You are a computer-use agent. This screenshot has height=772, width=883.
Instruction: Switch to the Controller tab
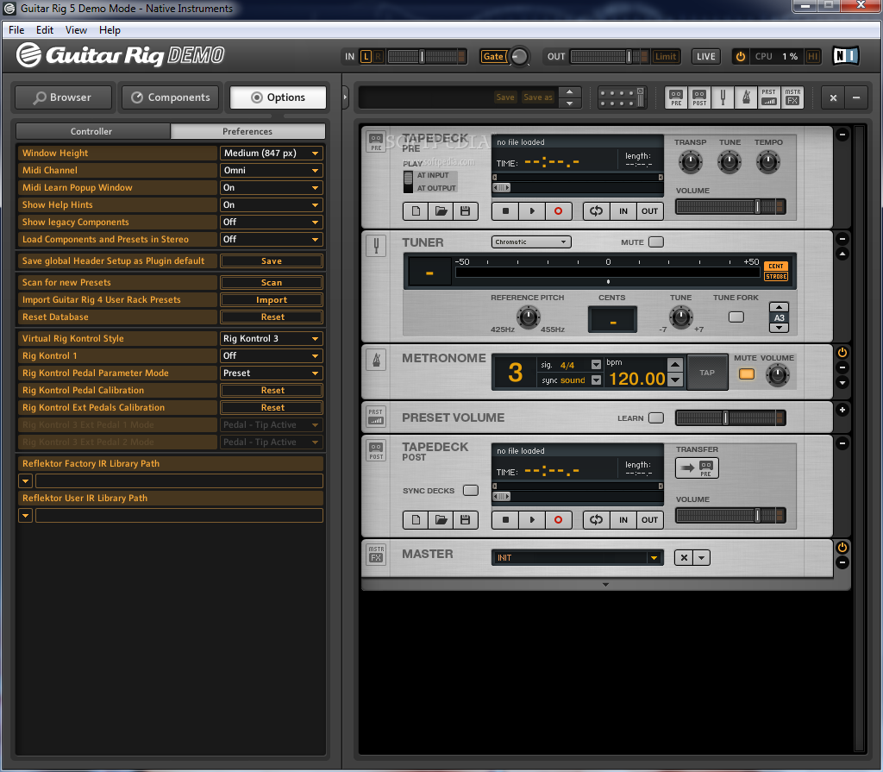coord(93,132)
